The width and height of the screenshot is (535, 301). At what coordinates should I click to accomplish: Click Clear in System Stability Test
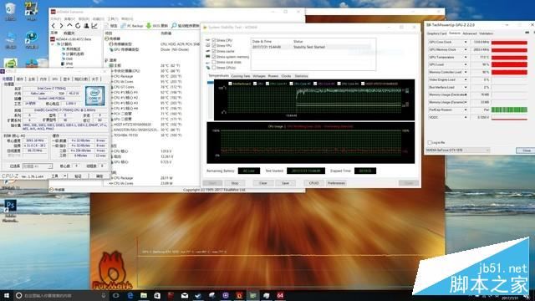(263, 183)
